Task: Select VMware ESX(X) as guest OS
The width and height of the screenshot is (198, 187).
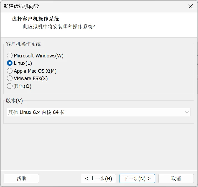Action: pyautogui.click(x=10, y=79)
